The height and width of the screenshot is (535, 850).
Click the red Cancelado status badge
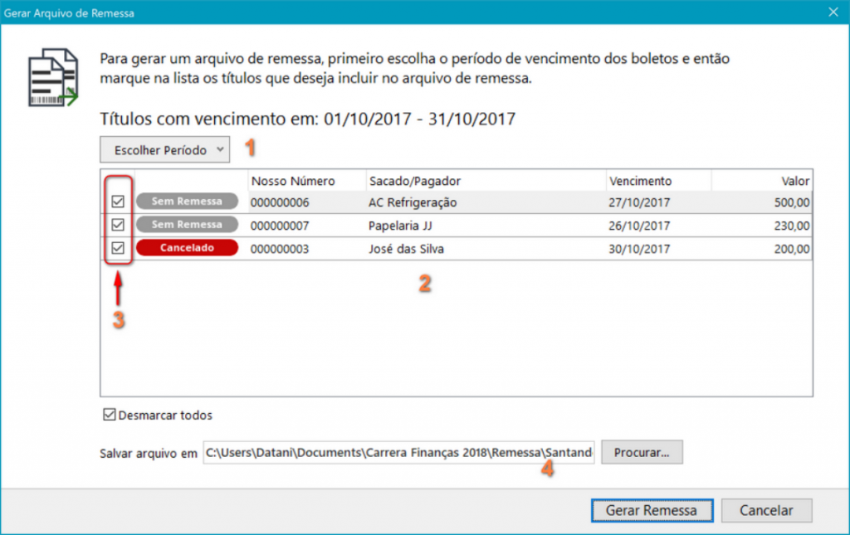187,248
